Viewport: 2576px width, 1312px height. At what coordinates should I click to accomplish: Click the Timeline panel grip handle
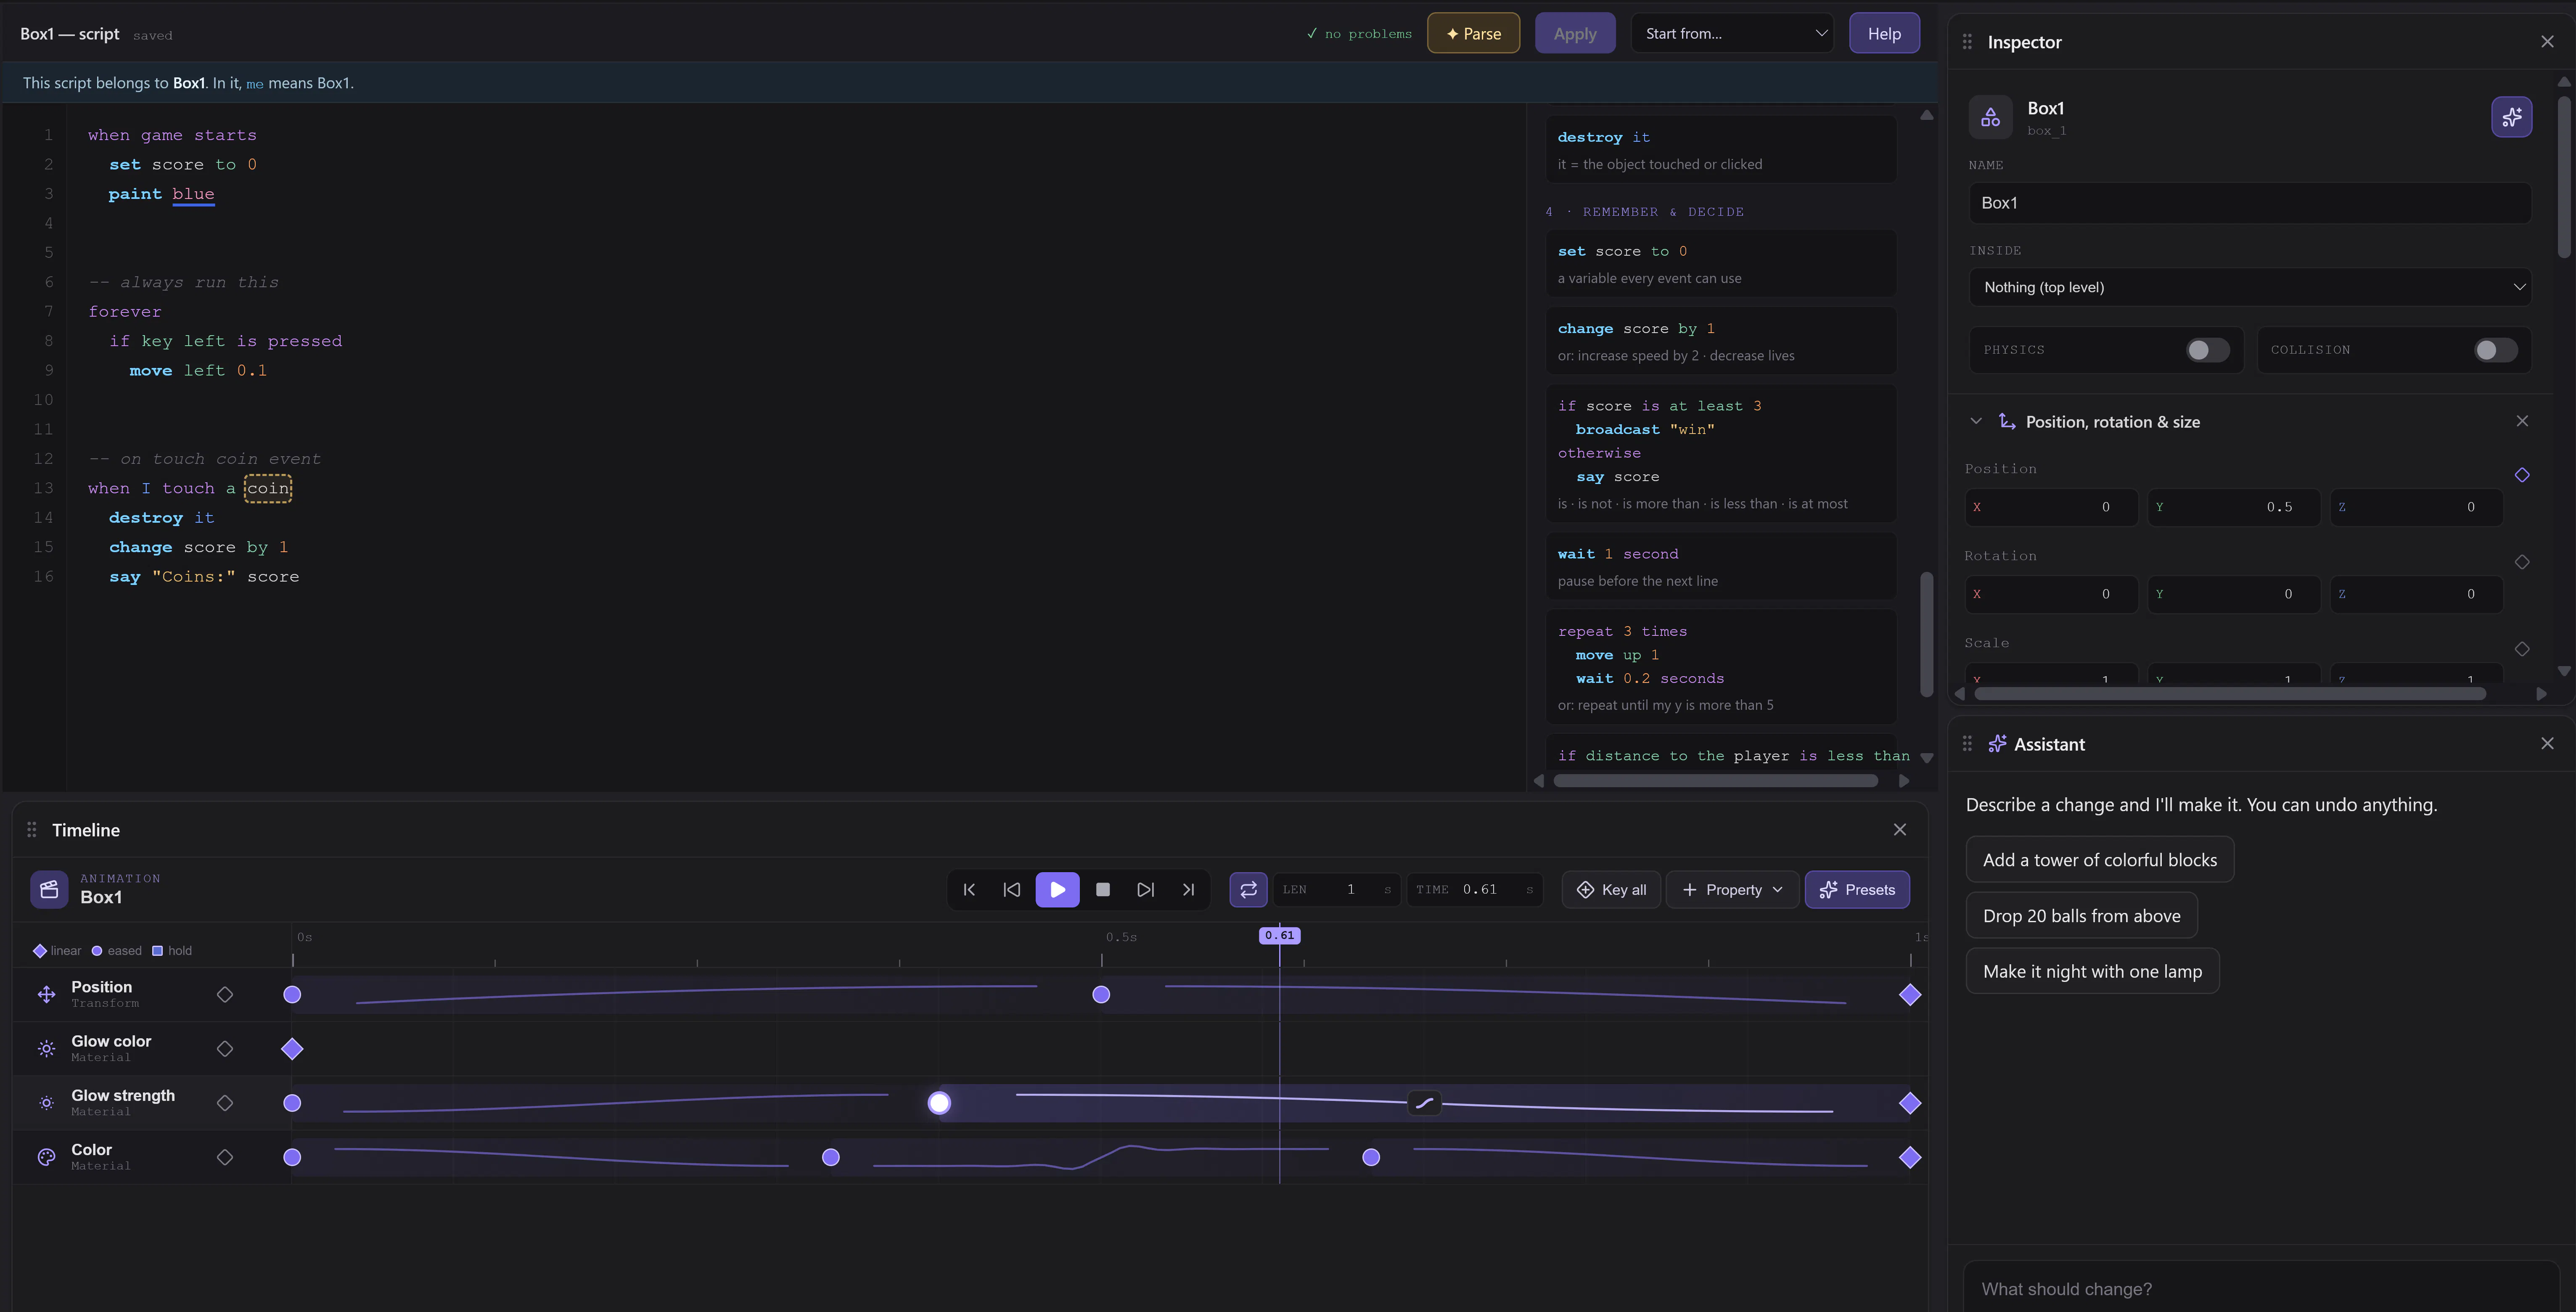tap(32, 830)
